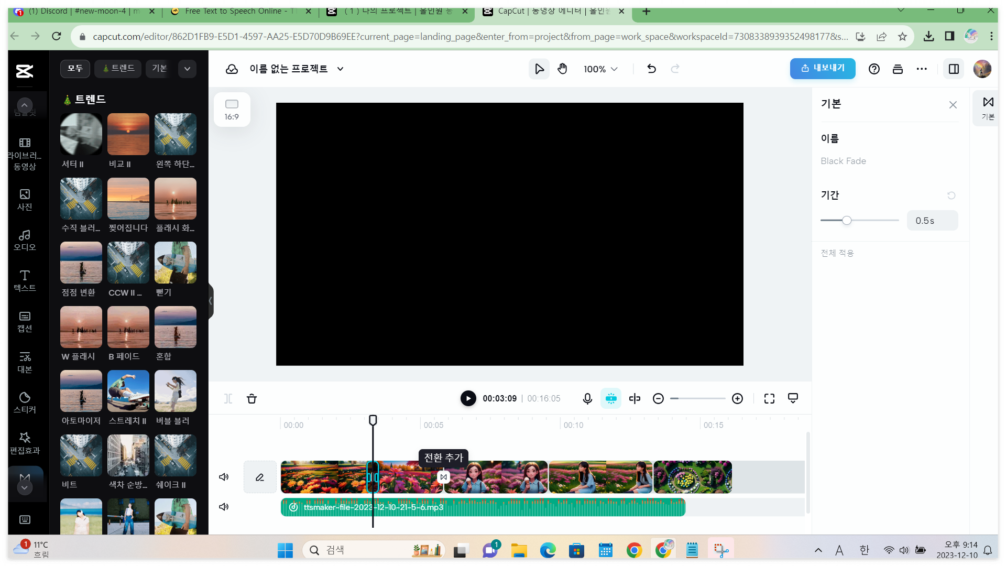The height and width of the screenshot is (566, 1006).
Task: Select the hand pan tool
Action: pos(562,69)
